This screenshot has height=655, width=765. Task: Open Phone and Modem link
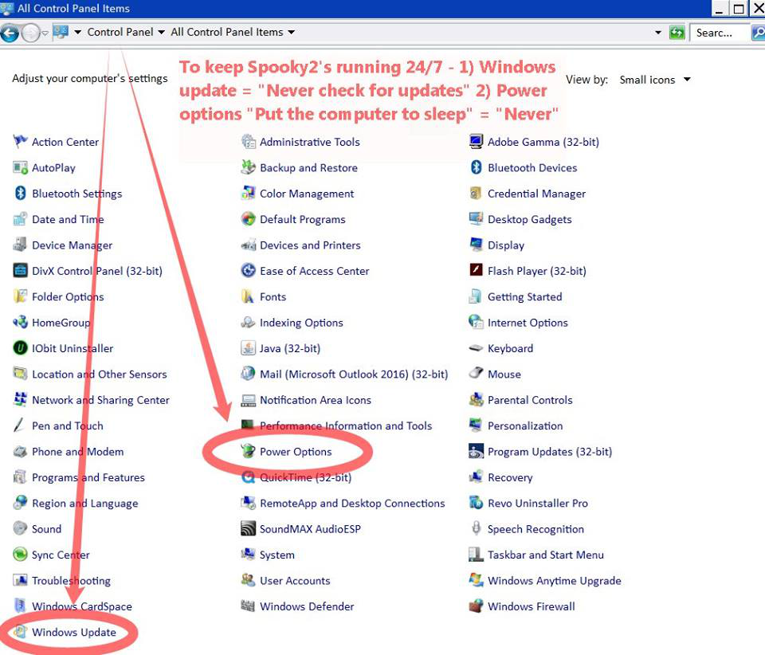pyautogui.click(x=77, y=452)
